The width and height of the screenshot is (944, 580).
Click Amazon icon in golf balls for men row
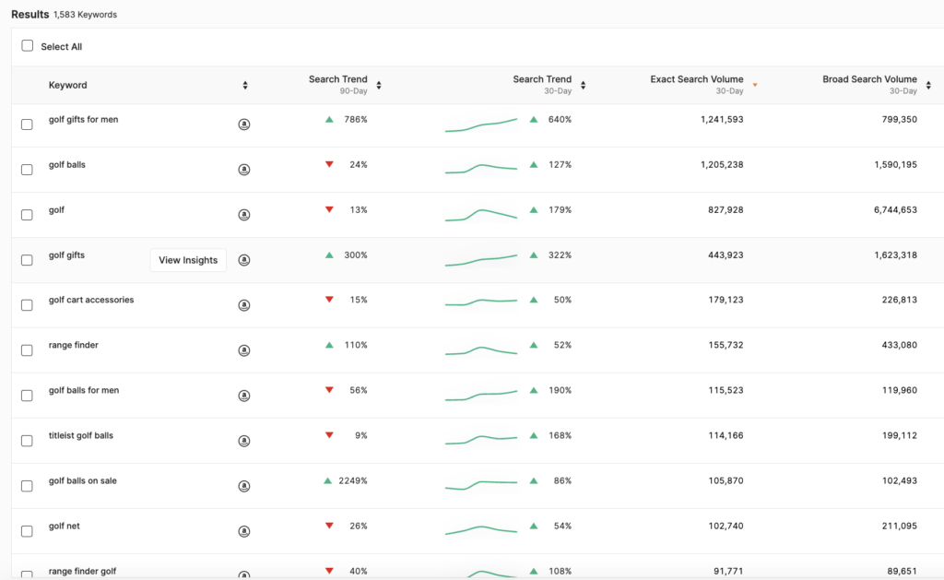coord(244,396)
